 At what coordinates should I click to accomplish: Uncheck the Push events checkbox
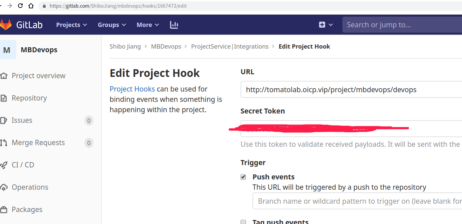243,177
